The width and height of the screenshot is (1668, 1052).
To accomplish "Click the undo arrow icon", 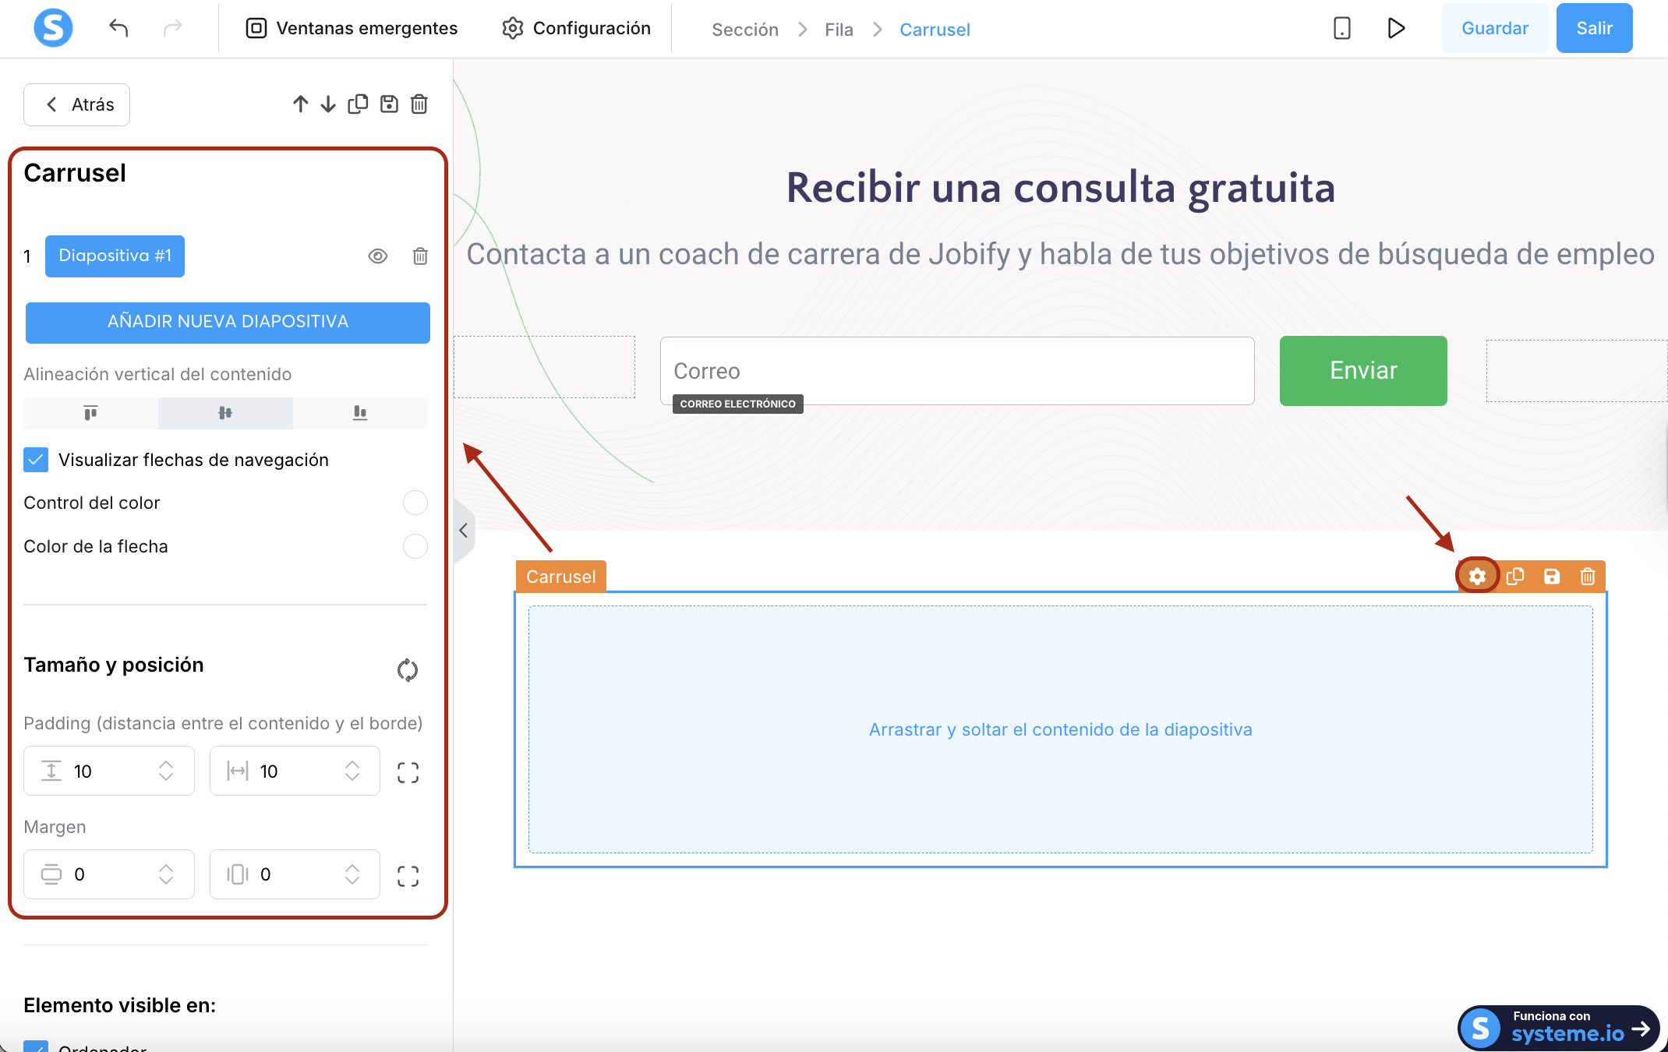I will 118,29.
